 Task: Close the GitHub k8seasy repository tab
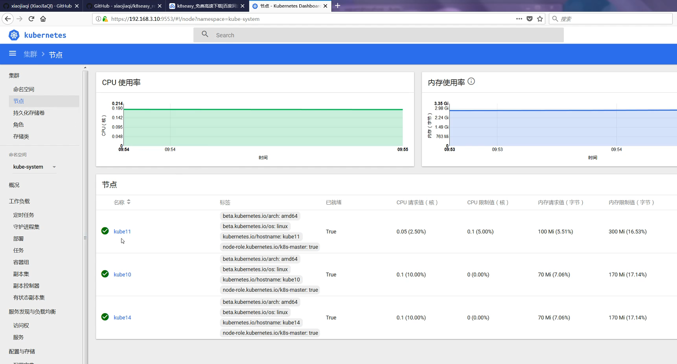pyautogui.click(x=160, y=6)
